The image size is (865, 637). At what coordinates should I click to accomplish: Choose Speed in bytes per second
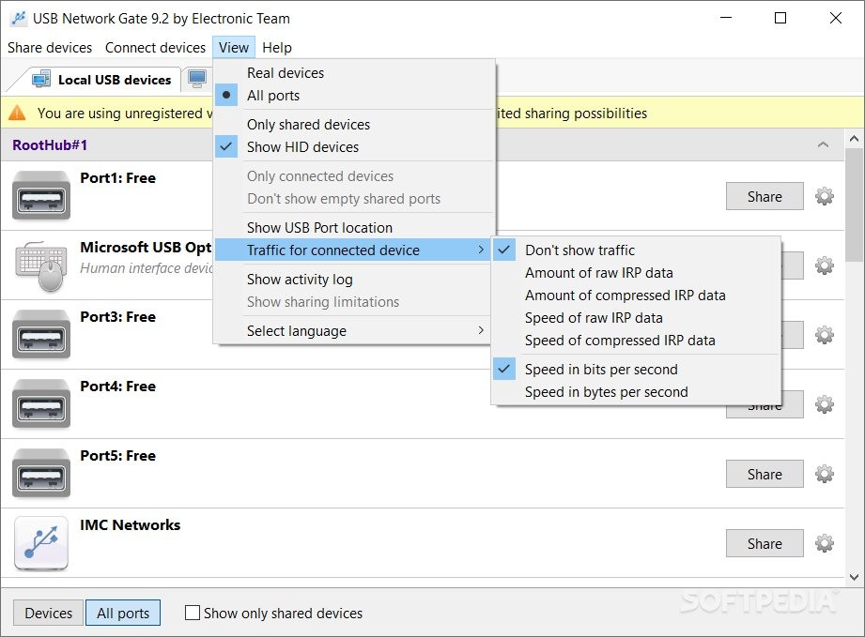[636, 392]
